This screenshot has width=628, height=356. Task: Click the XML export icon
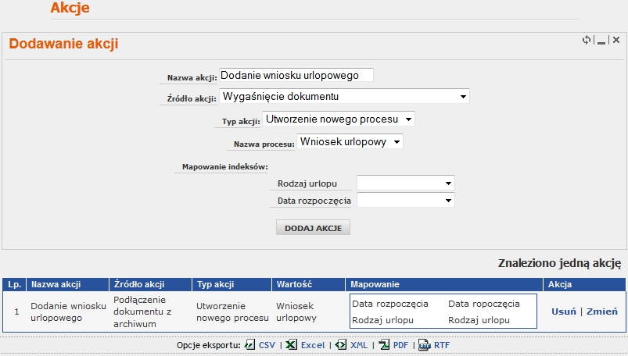point(340,344)
